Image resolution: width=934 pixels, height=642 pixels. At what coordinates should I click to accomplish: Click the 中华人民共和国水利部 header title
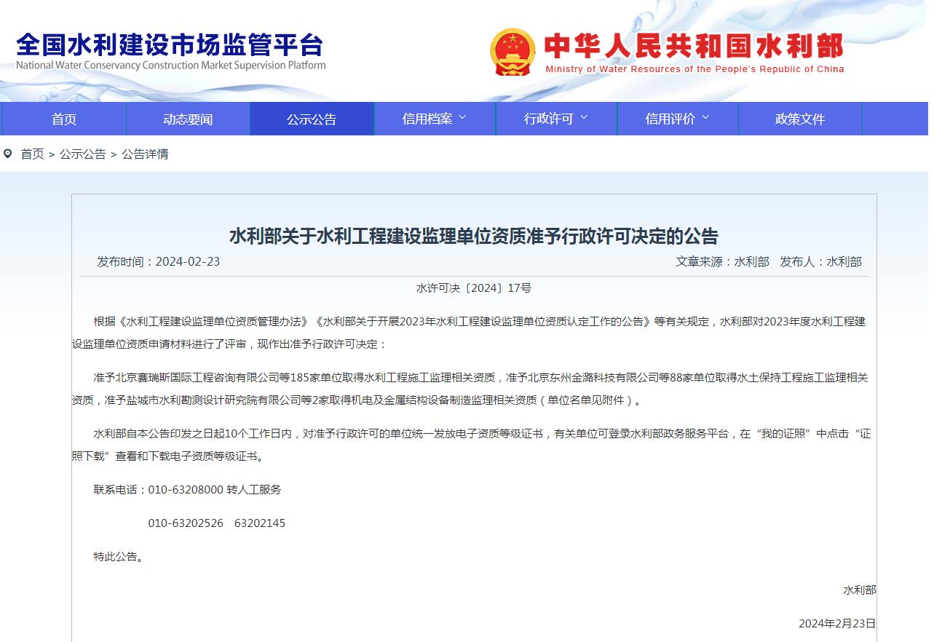pyautogui.click(x=694, y=47)
